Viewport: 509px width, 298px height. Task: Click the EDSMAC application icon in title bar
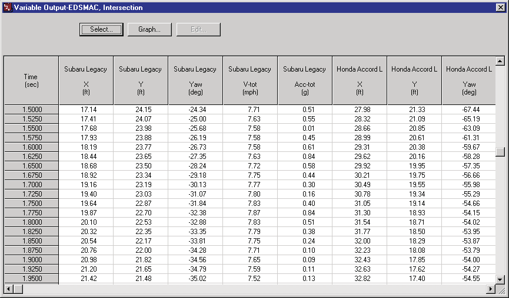tap(7, 7)
